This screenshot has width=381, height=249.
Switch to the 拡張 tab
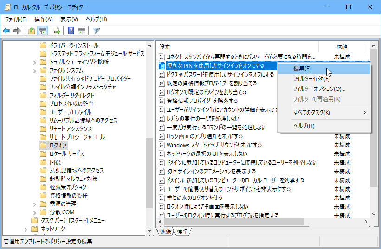(x=166, y=231)
